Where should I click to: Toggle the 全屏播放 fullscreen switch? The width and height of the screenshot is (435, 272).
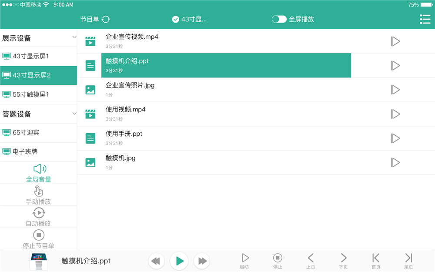coord(279,19)
